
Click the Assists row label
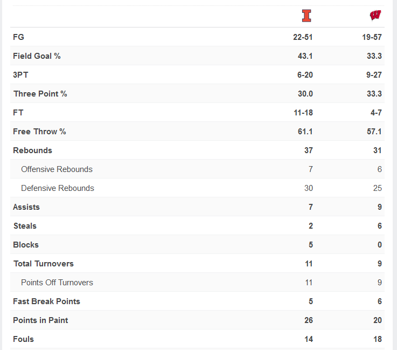[26, 207]
